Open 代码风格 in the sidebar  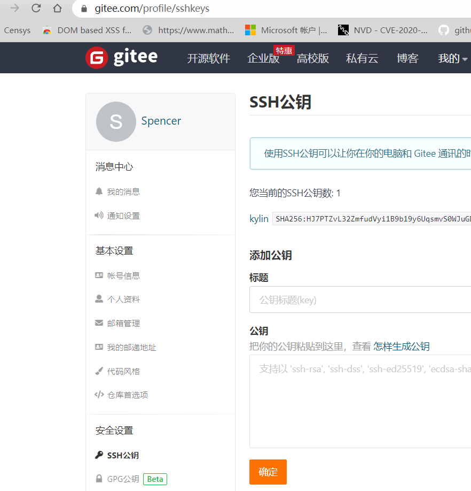tap(123, 371)
